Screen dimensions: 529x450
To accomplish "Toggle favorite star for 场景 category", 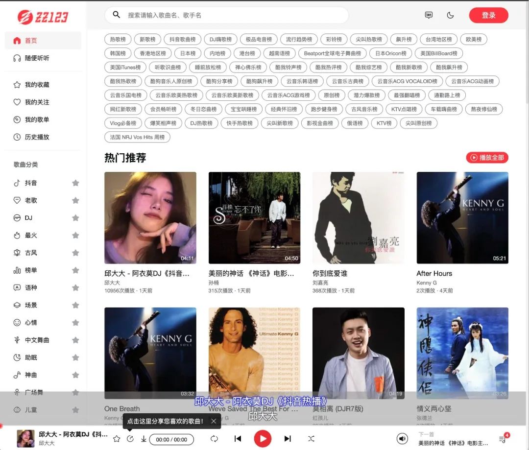I will (x=75, y=305).
